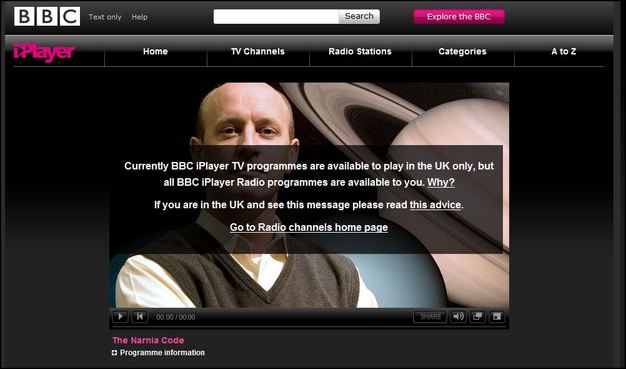The image size is (626, 369).
Task: Open the TV Channels menu
Action: pyautogui.click(x=258, y=51)
